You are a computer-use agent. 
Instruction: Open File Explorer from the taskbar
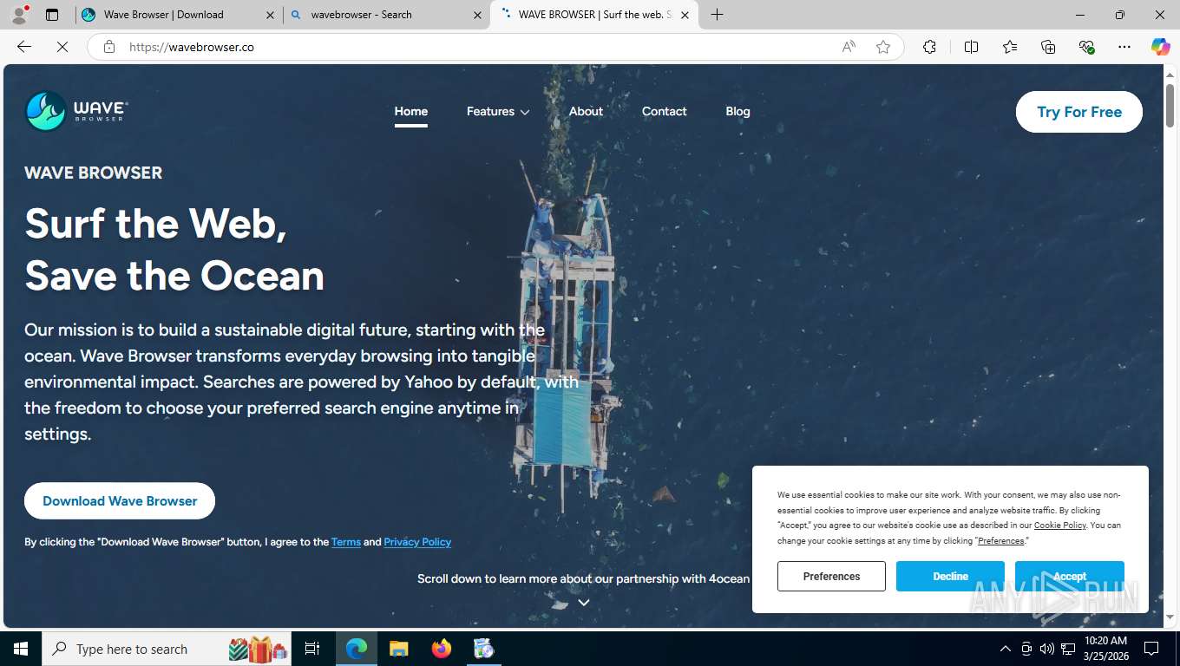(x=398, y=649)
